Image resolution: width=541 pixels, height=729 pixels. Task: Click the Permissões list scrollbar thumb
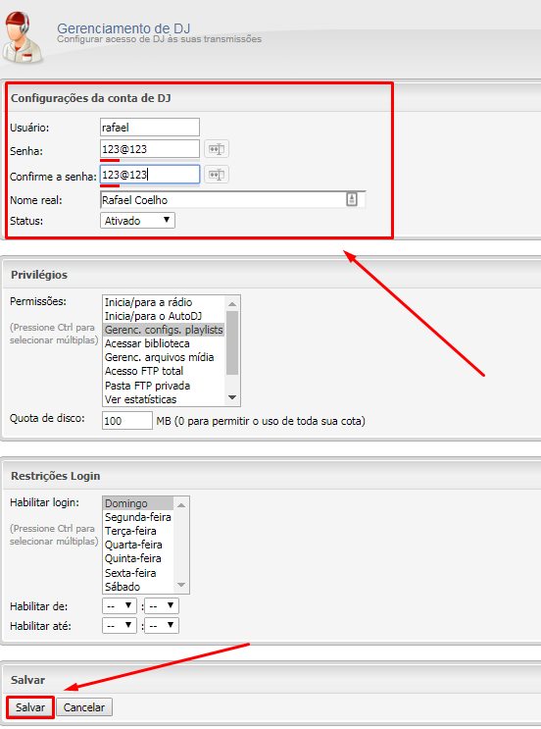pyautogui.click(x=232, y=343)
